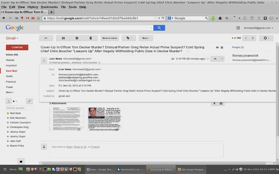The width and height of the screenshot is (279, 174).
Task: Open the lionnews00@gmail.com account menu
Action: [259, 28]
